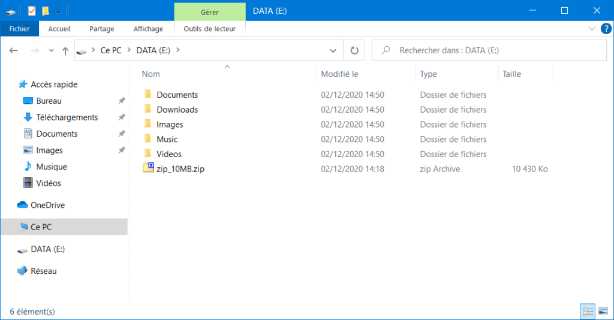Select the zip_10MB.zip archive icon
The height and width of the screenshot is (320, 614).
click(149, 168)
